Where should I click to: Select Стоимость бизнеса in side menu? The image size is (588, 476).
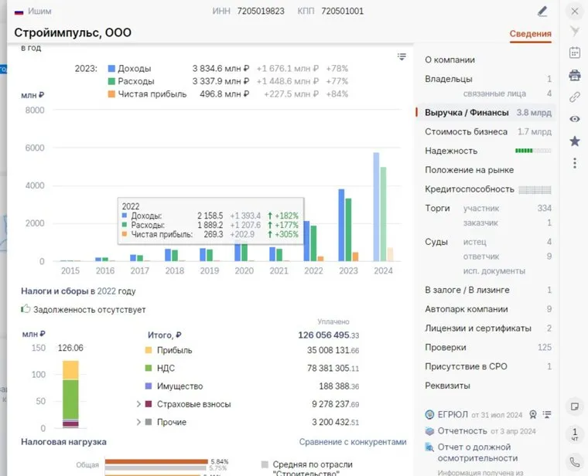click(x=466, y=132)
